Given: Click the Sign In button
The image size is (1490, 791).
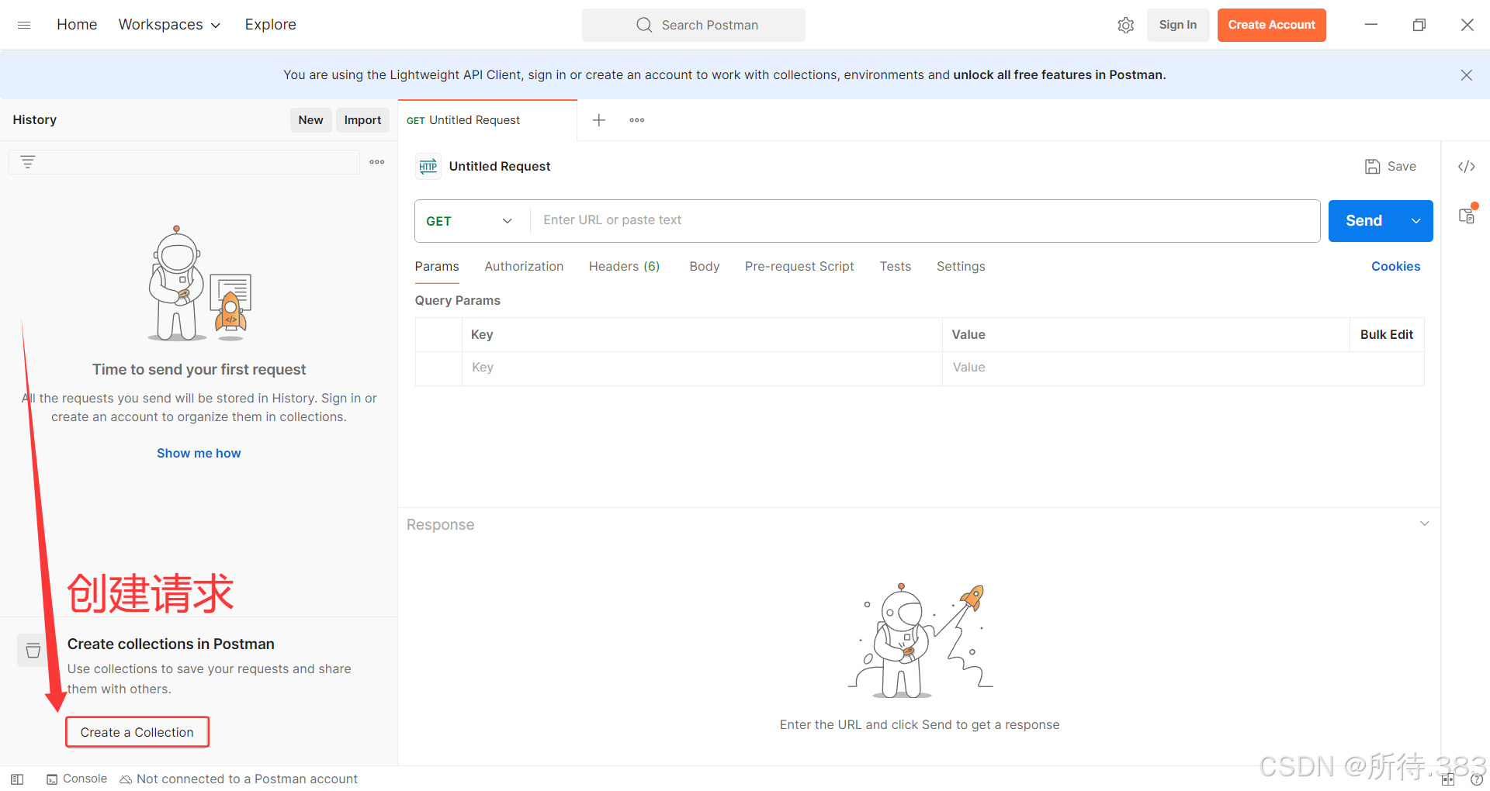Looking at the screenshot, I should pyautogui.click(x=1177, y=25).
